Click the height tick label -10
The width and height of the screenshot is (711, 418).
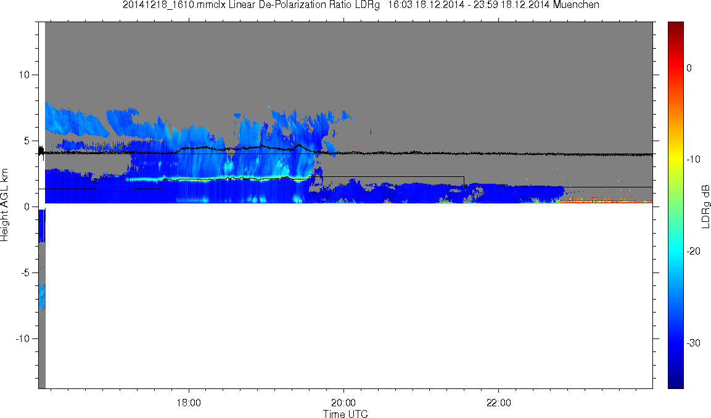coord(23,338)
